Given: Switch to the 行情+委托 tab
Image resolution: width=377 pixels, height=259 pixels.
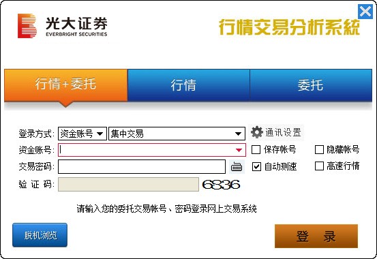Looking at the screenshot, I should click(x=65, y=85).
